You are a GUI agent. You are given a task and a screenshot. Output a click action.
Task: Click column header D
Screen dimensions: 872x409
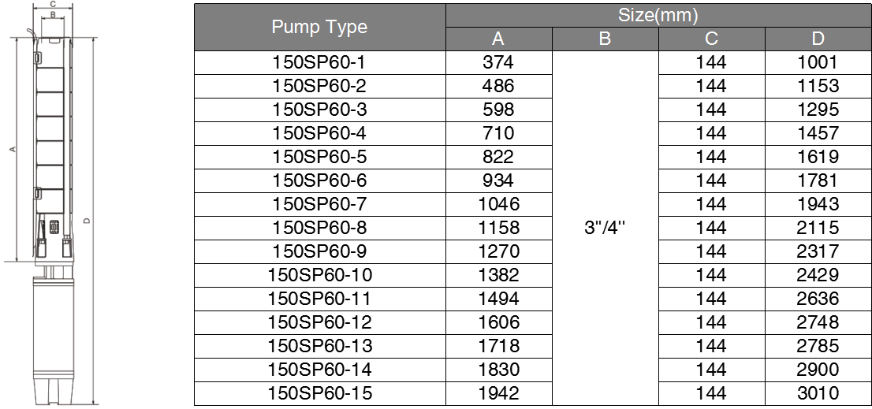pyautogui.click(x=818, y=39)
